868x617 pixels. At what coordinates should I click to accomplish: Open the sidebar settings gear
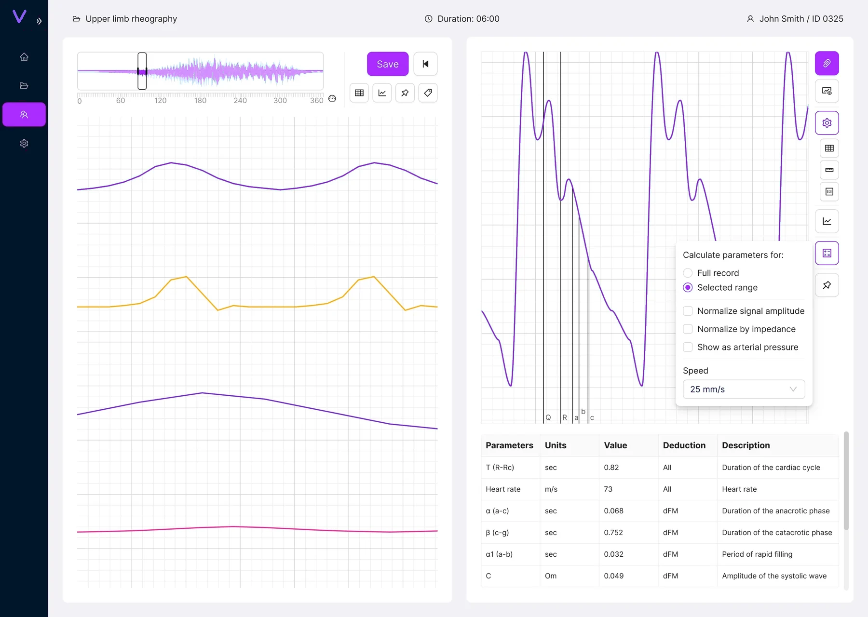pyautogui.click(x=24, y=143)
